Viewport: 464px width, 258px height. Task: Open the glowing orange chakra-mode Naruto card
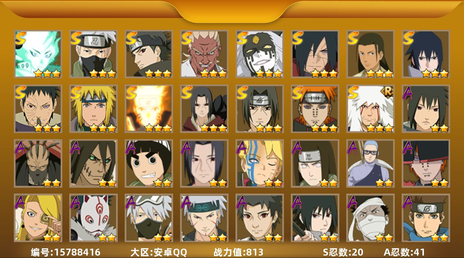(149, 109)
